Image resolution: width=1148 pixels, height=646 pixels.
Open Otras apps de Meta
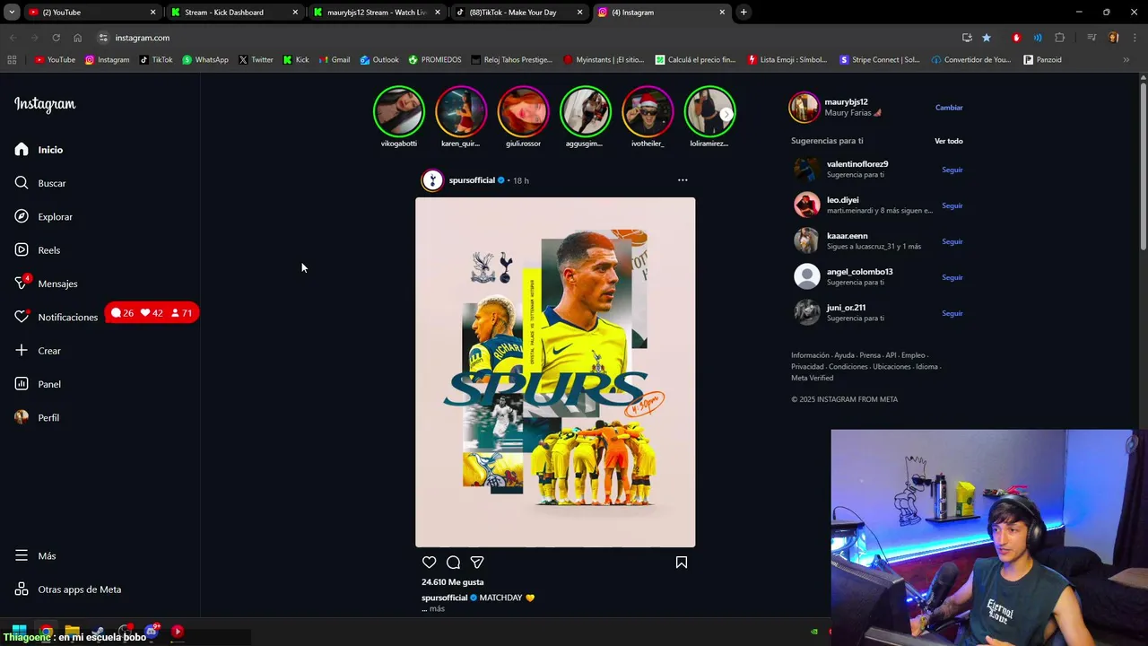(67, 589)
